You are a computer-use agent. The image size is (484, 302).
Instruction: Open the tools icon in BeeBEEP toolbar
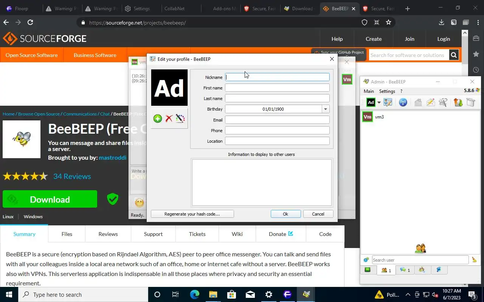coord(443,102)
